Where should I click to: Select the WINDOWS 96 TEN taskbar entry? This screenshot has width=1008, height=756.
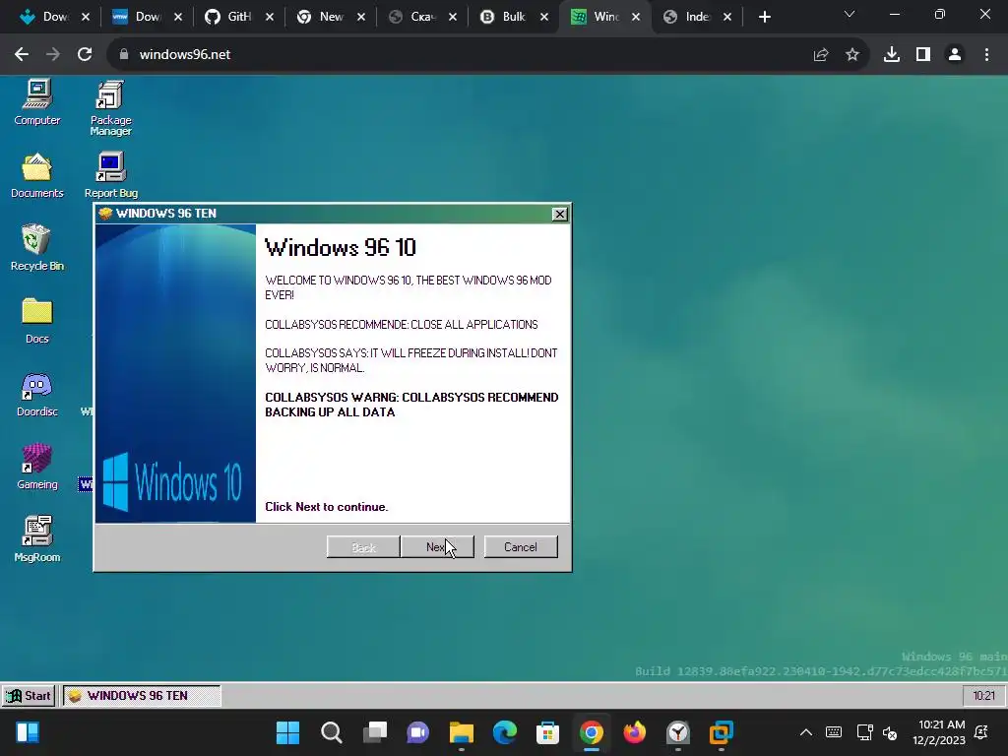point(142,696)
